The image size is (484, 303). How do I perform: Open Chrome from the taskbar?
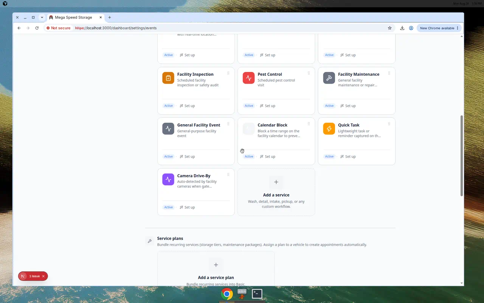(227, 294)
